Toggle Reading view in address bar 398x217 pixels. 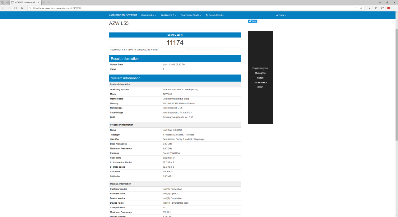click(356, 8)
